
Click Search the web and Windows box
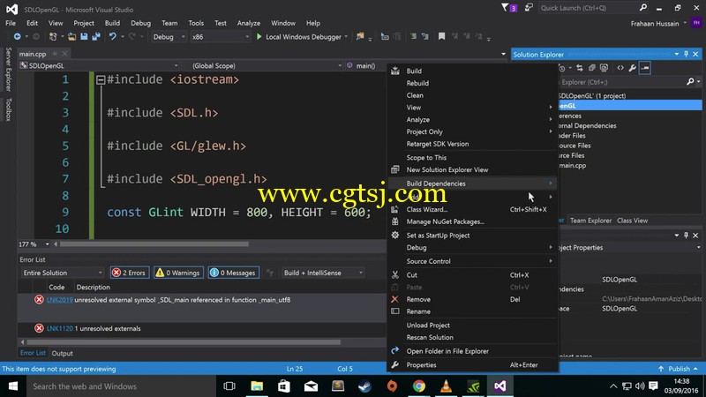click(x=122, y=386)
